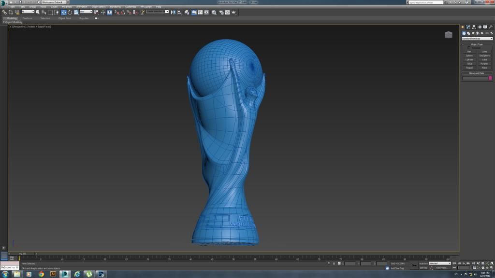Click the Unlink Selection tool
This screenshot has height=278, width=495.
[11, 12]
